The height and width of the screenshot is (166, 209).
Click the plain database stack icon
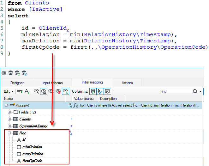coord(10,73)
